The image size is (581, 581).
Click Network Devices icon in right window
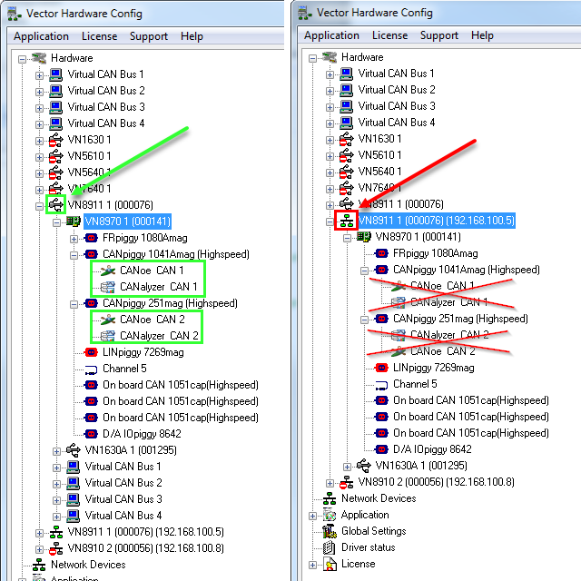point(329,498)
